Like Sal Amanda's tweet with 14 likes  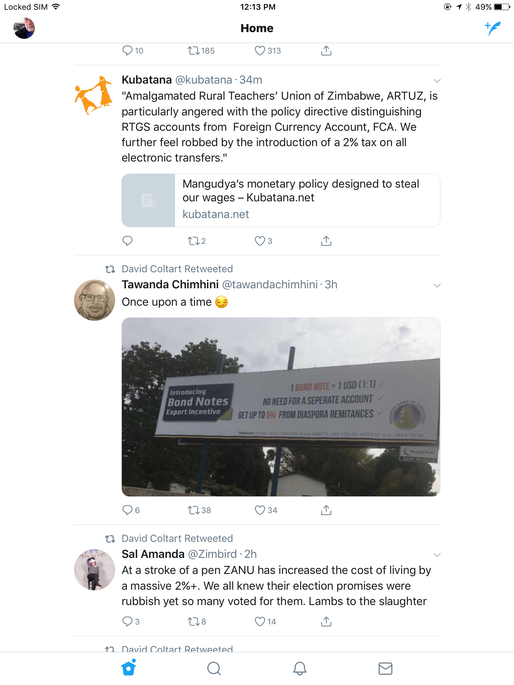click(x=265, y=621)
